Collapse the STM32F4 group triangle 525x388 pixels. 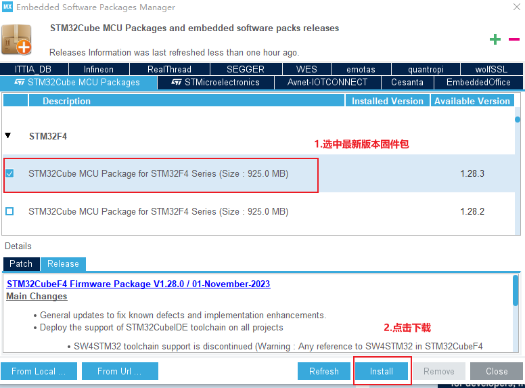[x=8, y=135]
